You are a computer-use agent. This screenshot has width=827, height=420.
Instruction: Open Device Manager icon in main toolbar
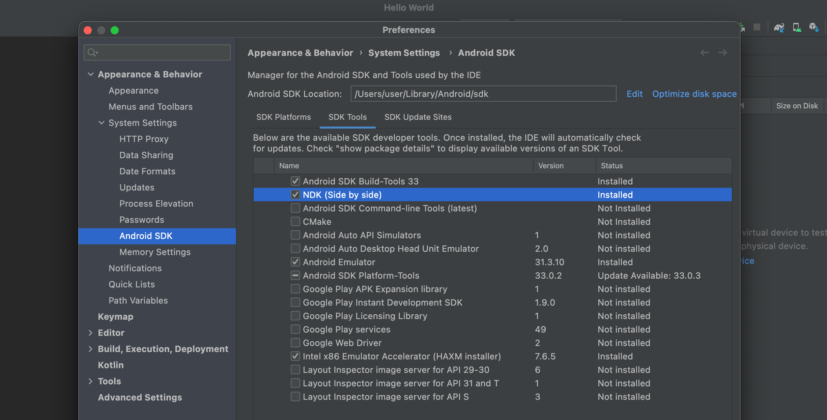797,27
